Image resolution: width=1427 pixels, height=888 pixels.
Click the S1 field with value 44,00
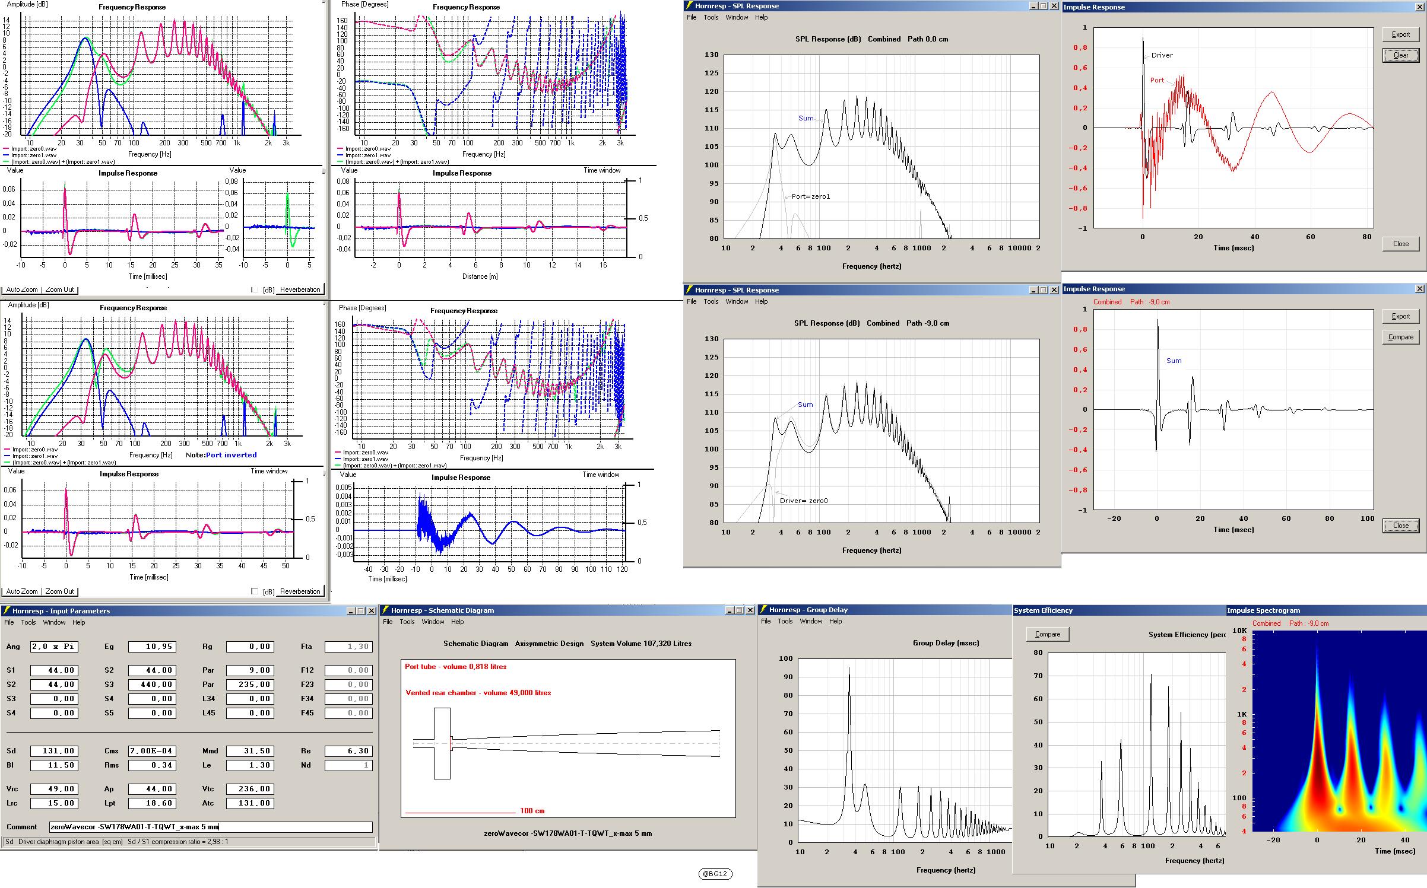(54, 670)
